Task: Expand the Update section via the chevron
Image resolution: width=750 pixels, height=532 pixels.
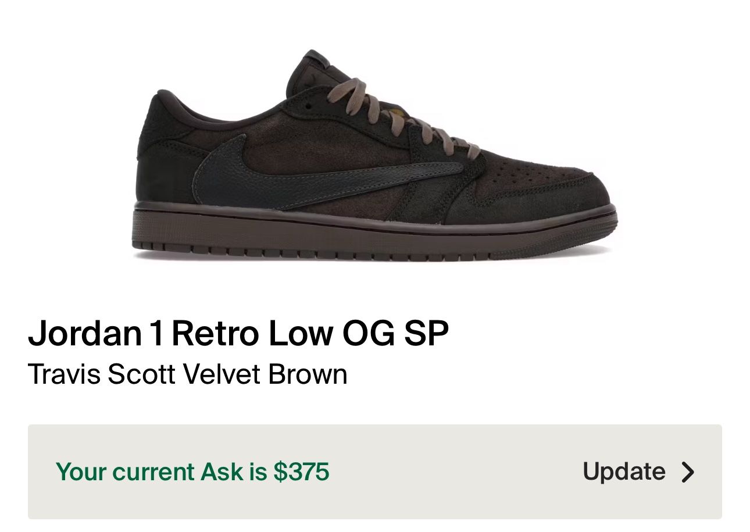Action: pos(688,472)
